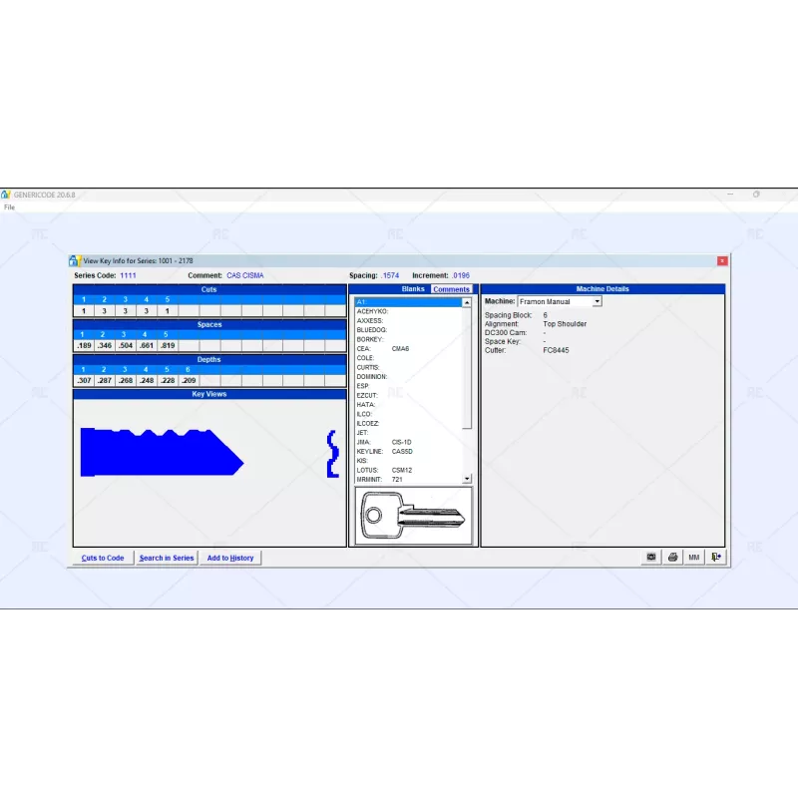Click the exit door icon

coord(715,556)
